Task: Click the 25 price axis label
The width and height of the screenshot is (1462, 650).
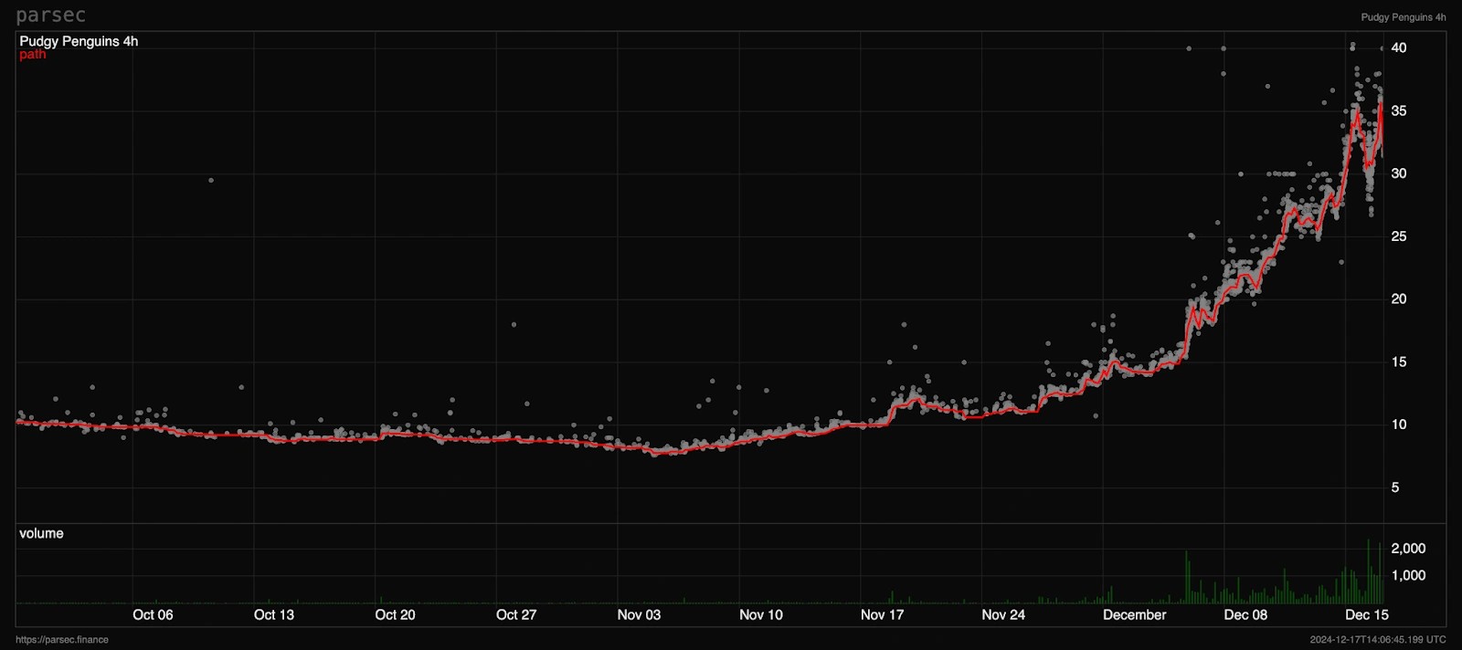Action: [x=1398, y=236]
